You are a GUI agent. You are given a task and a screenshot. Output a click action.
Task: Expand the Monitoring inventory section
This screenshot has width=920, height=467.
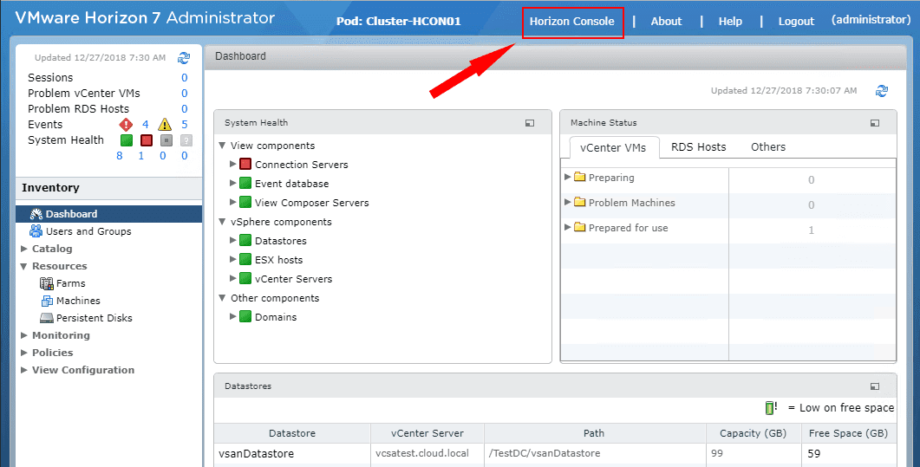24,336
